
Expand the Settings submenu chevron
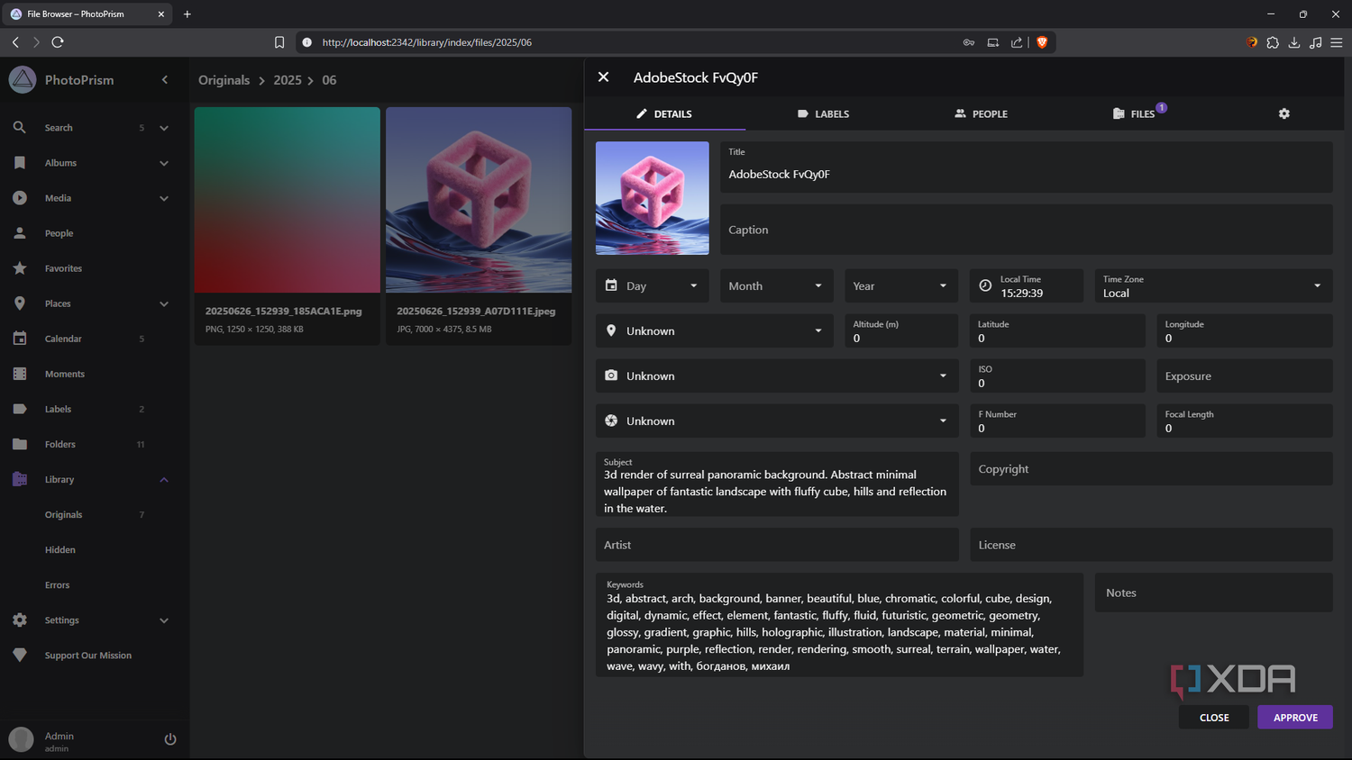164,620
